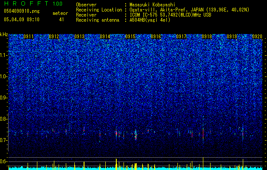
Task: Click the tallest yellow intensity spike under 0918
Action: coord(203,164)
